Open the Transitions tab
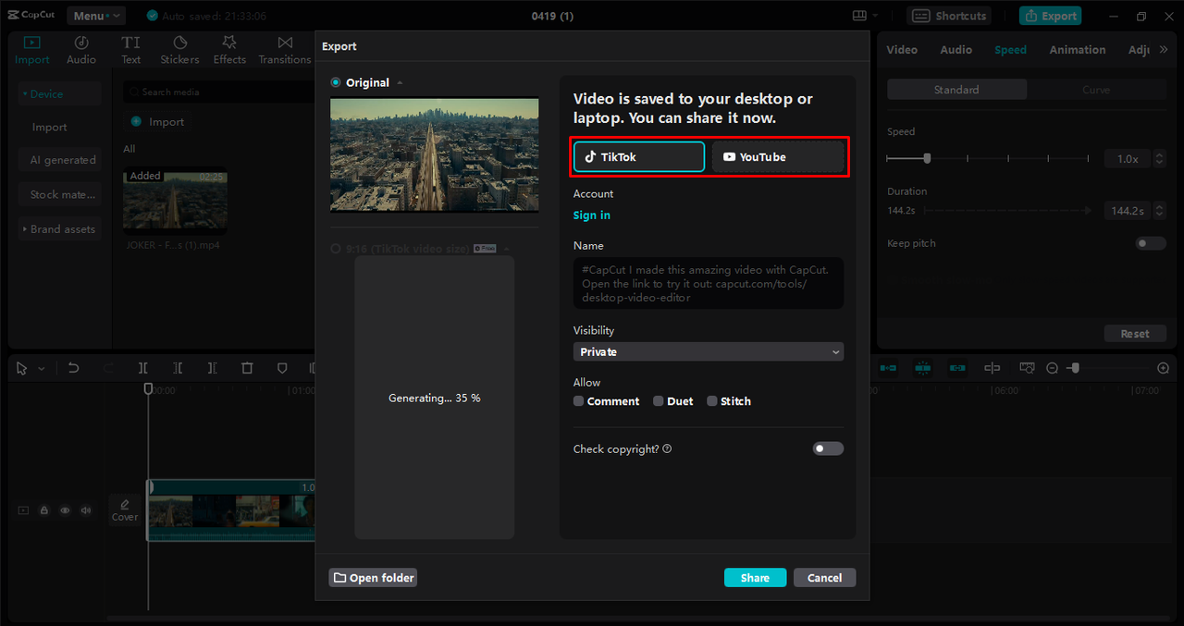The height and width of the screenshot is (626, 1184). click(285, 50)
